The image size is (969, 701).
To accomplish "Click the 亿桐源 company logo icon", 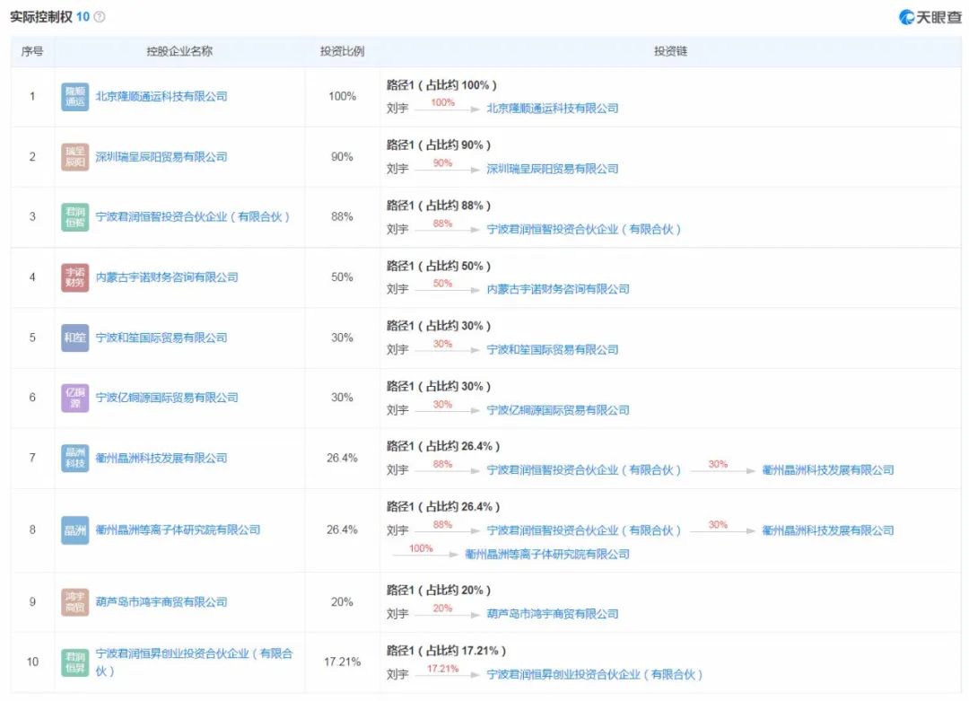I will click(74, 398).
